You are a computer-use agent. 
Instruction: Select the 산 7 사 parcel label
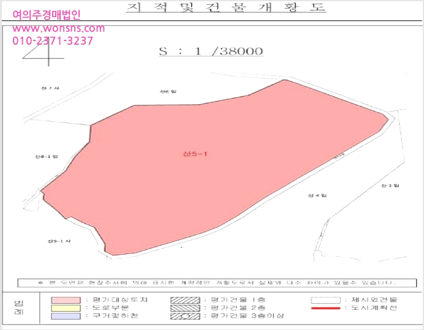50,88
